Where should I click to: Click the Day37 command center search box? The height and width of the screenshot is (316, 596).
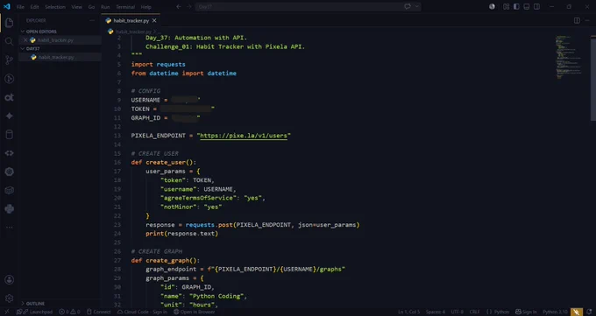[308, 6]
